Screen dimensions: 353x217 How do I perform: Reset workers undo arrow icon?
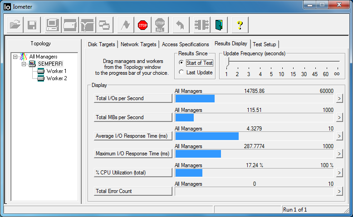coord(181,25)
